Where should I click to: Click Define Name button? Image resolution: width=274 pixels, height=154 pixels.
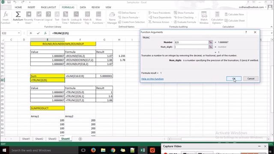pyautogui.click(x=128, y=13)
